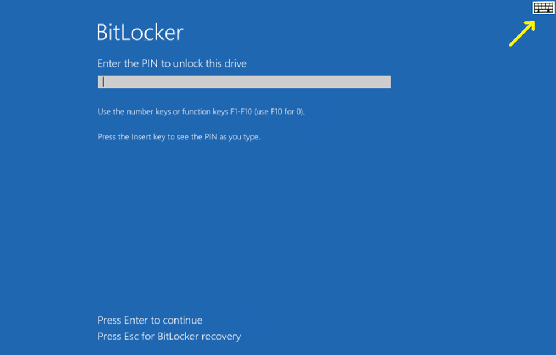Image resolution: width=556 pixels, height=355 pixels.
Task: Click 'Press Esc for BitLocker recovery'
Action: pos(169,337)
